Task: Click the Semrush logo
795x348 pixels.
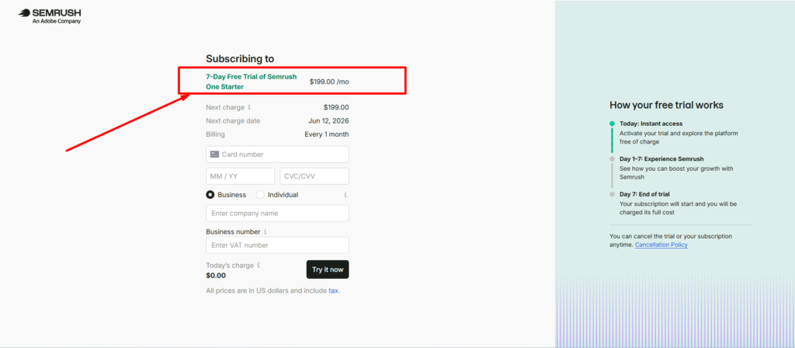Action: point(49,16)
